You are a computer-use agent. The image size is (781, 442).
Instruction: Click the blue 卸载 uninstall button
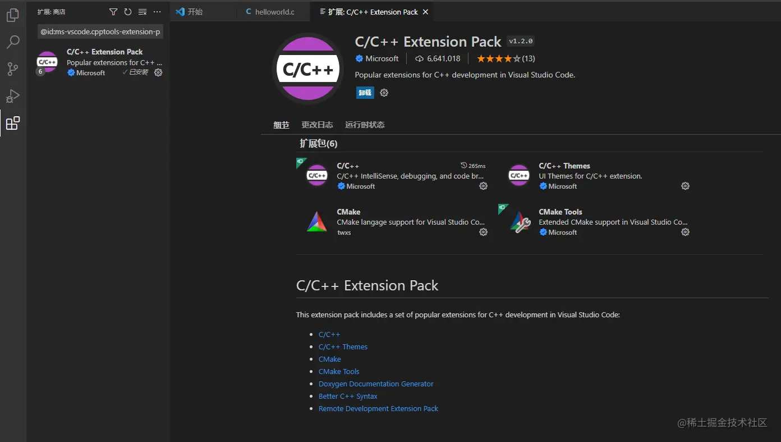pos(365,93)
